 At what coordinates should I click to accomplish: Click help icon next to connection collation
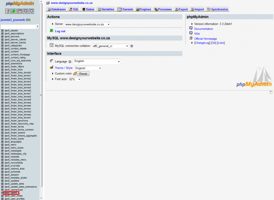tap(132, 46)
